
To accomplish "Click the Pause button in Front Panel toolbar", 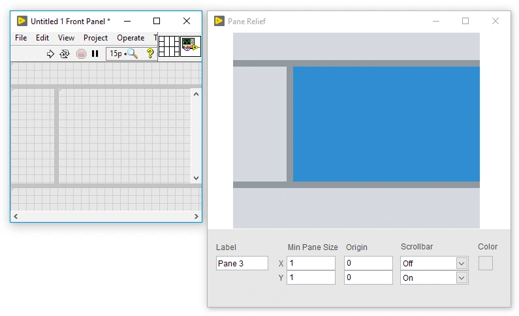I will 95,54.
